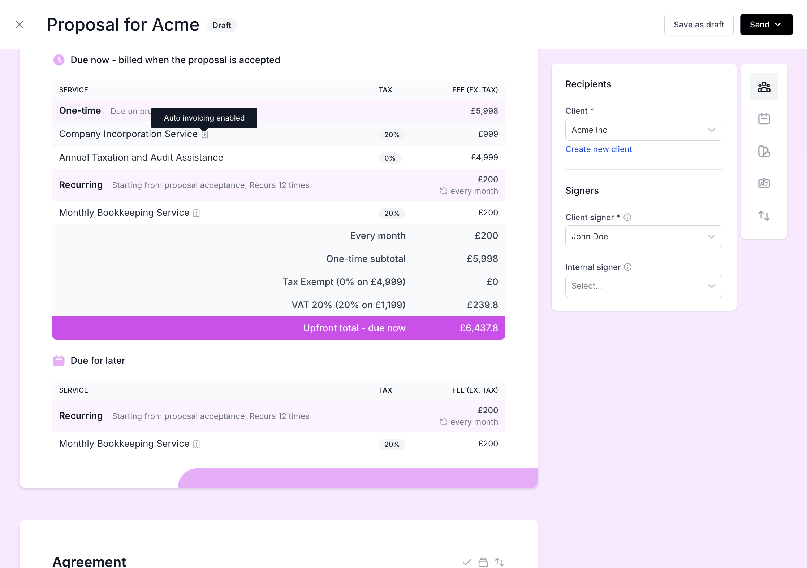Click the £4,999 fee amount
807x568 pixels.
tap(484, 157)
